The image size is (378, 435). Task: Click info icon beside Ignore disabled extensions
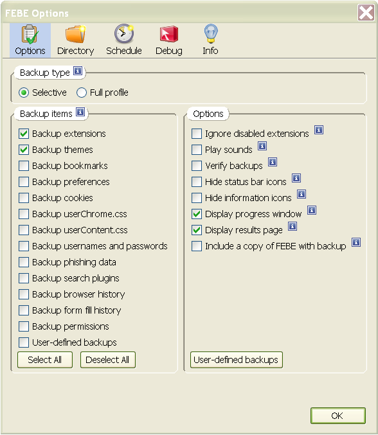[319, 130]
